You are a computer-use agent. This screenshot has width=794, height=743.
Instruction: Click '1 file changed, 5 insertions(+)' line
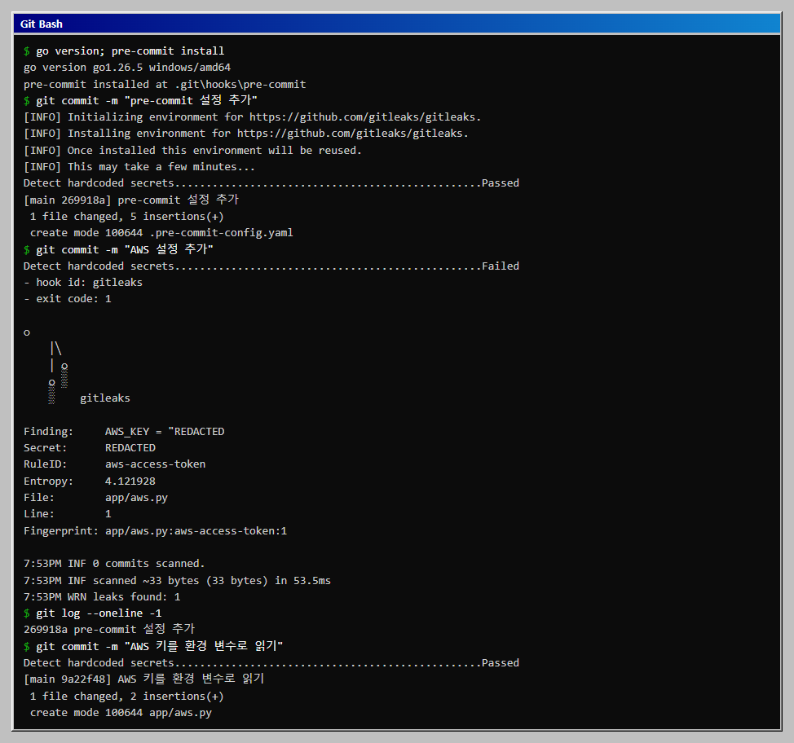[x=126, y=216]
